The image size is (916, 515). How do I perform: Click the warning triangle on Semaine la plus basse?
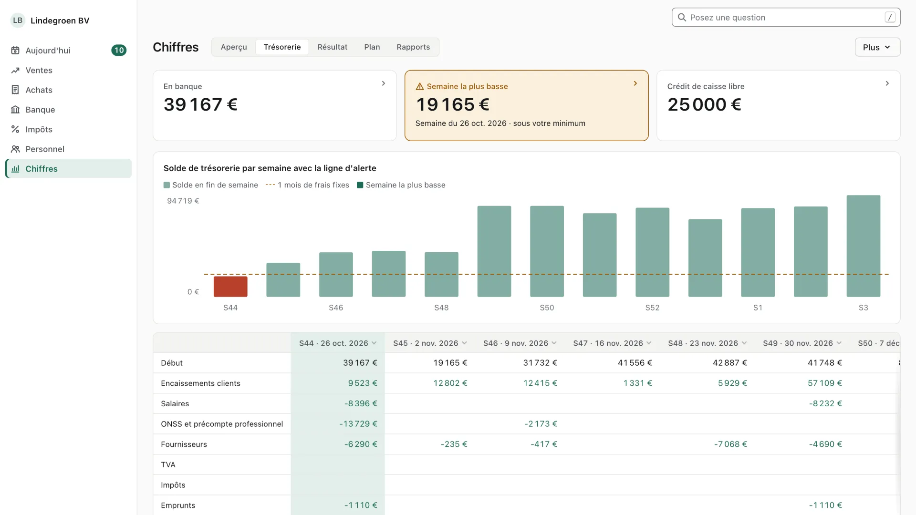420,86
